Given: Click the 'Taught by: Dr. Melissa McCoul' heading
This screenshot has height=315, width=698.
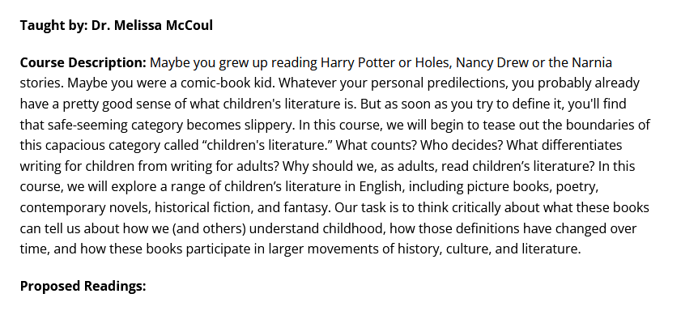Looking at the screenshot, I should tap(116, 25).
